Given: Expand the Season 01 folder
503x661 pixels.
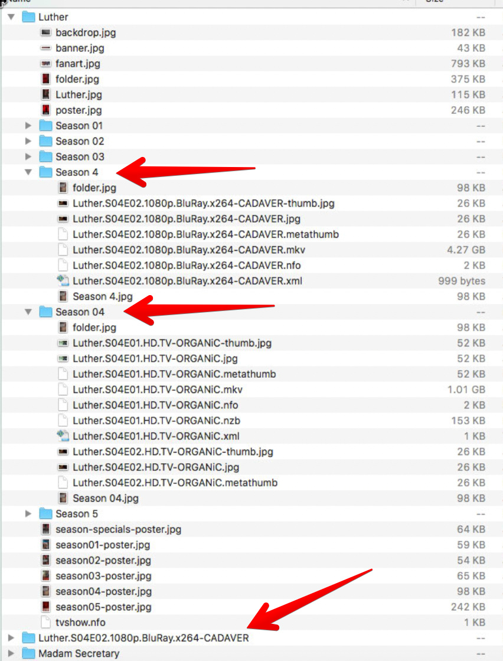Looking at the screenshot, I should click(28, 126).
